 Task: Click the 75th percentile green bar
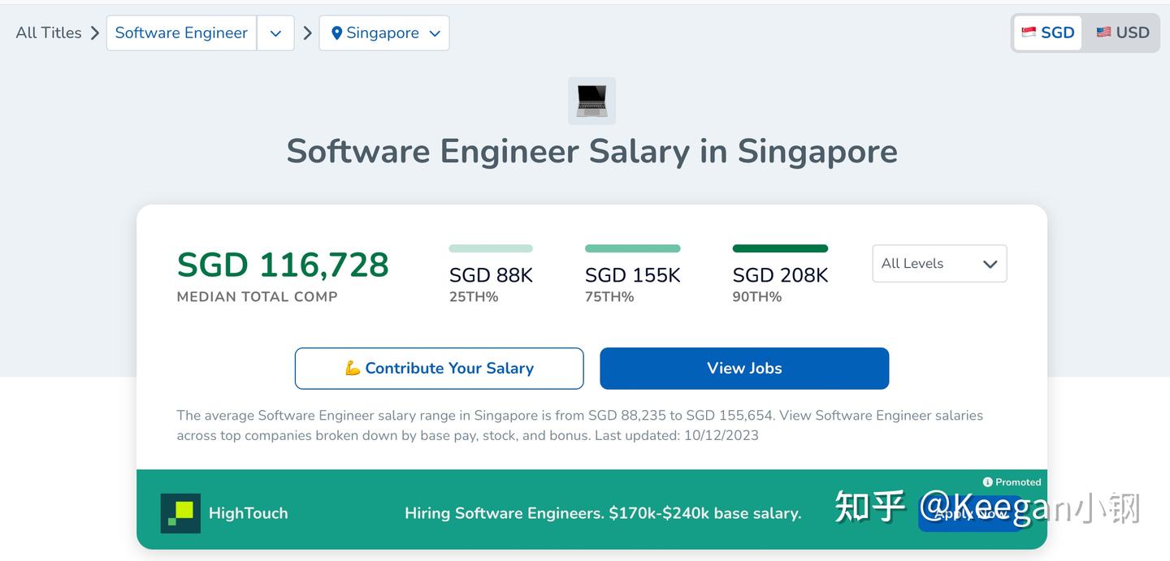[x=632, y=248]
